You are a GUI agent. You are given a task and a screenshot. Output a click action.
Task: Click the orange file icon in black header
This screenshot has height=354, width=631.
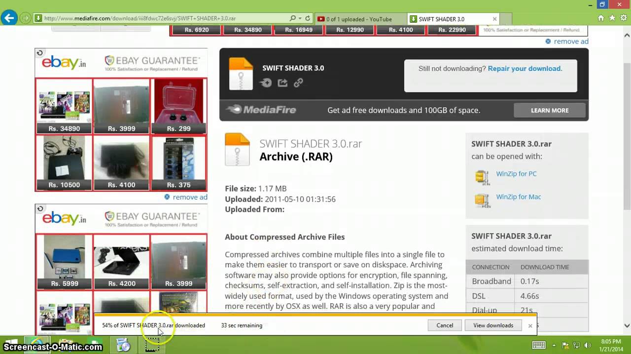click(241, 74)
